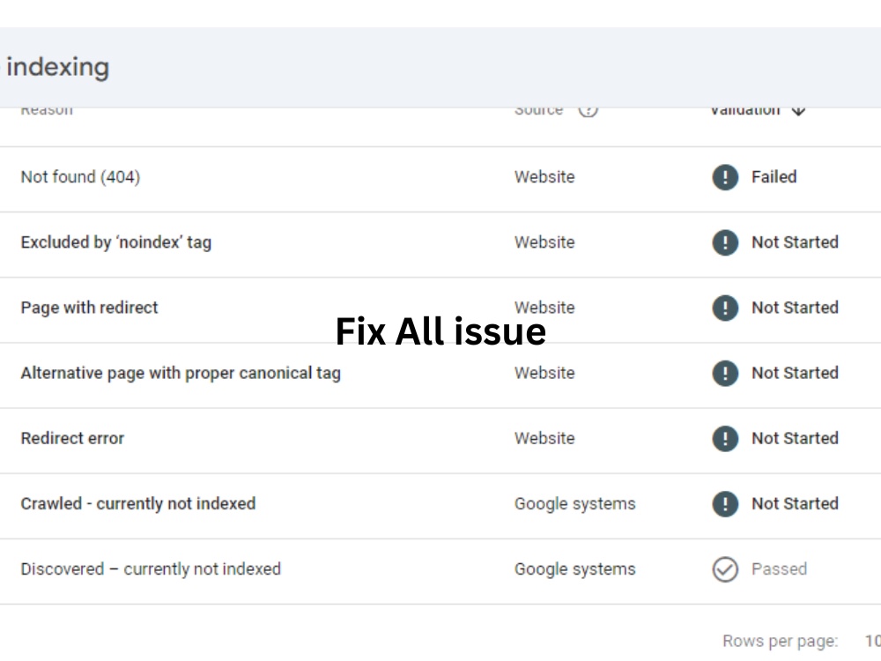Click the Passed checkmark icon in the Discovered row
Screen dimensions: 881x661
725,568
